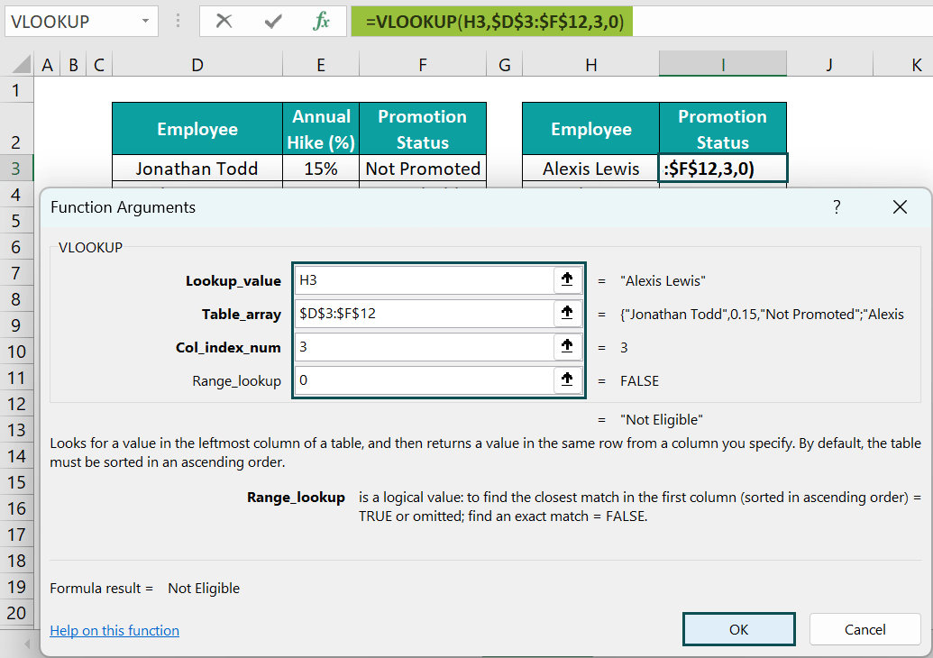Click the Table_array field containing $D$3:$F$12
Image resolution: width=933 pixels, height=658 pixels.
424,313
